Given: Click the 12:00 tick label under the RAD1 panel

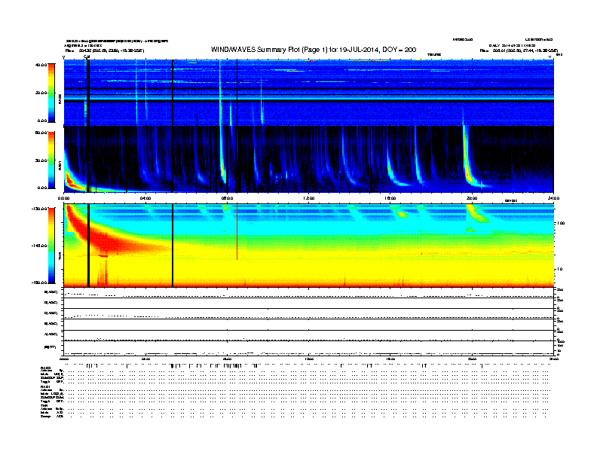Looking at the screenshot, I should (309, 198).
